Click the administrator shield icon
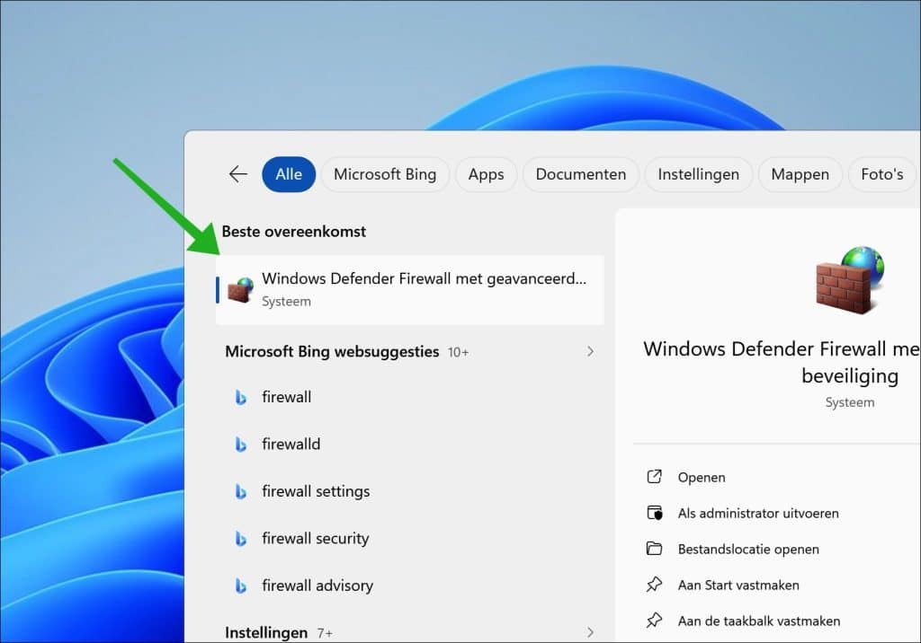The width and height of the screenshot is (921, 643). (x=655, y=513)
